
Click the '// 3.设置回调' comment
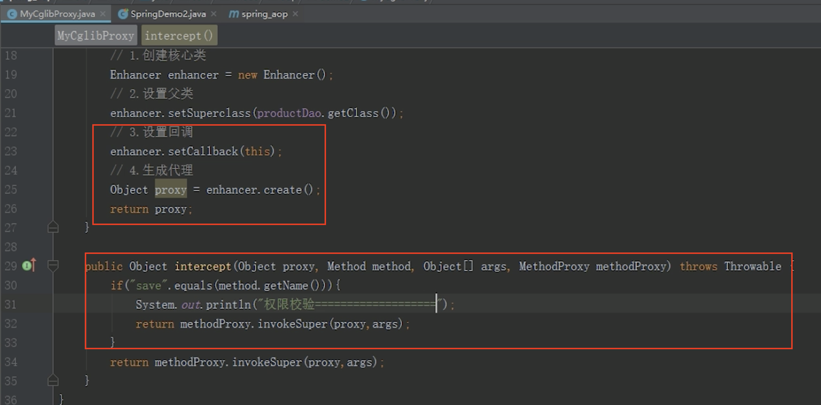152,132
